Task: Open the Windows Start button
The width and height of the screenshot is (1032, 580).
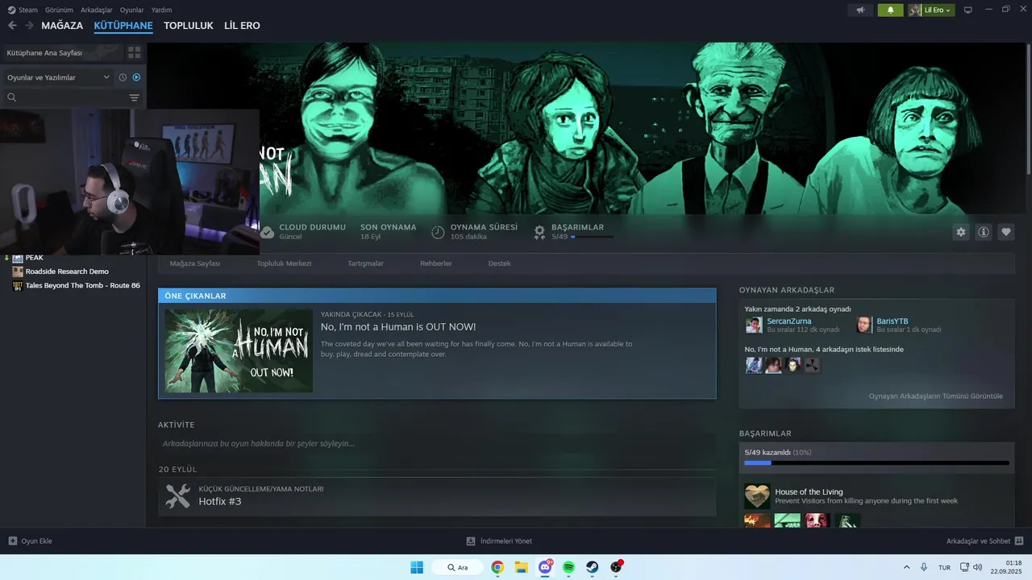Action: [417, 567]
